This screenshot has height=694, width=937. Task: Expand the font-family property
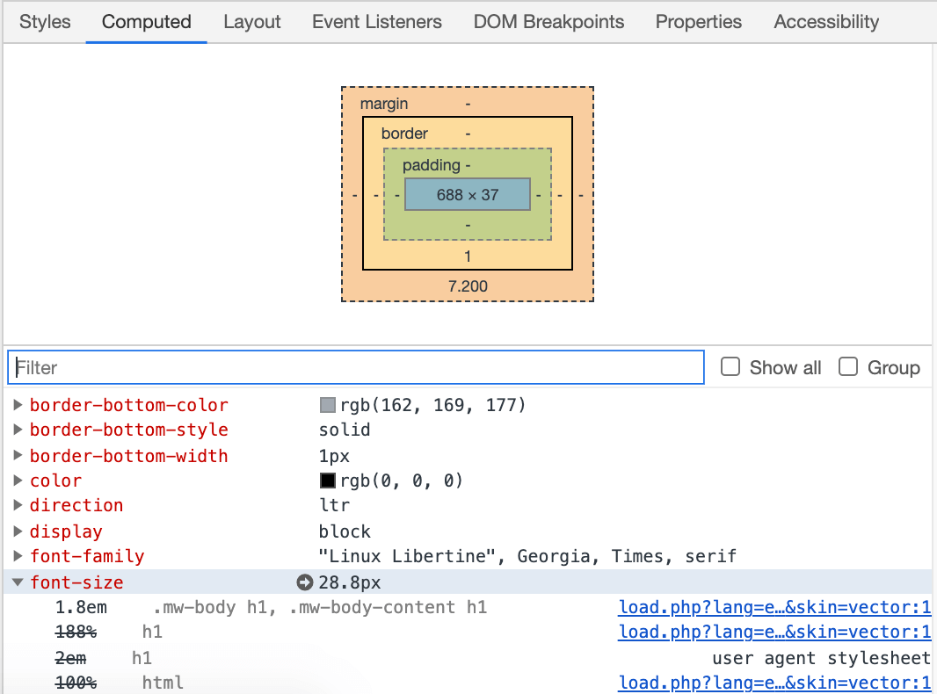pos(18,556)
